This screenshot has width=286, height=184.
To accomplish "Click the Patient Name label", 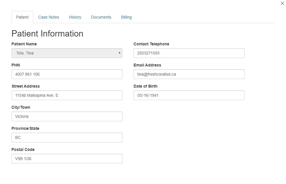I will (x=24, y=44).
